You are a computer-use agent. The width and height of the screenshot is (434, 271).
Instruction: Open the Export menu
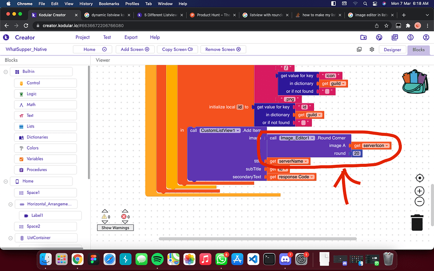point(131,37)
